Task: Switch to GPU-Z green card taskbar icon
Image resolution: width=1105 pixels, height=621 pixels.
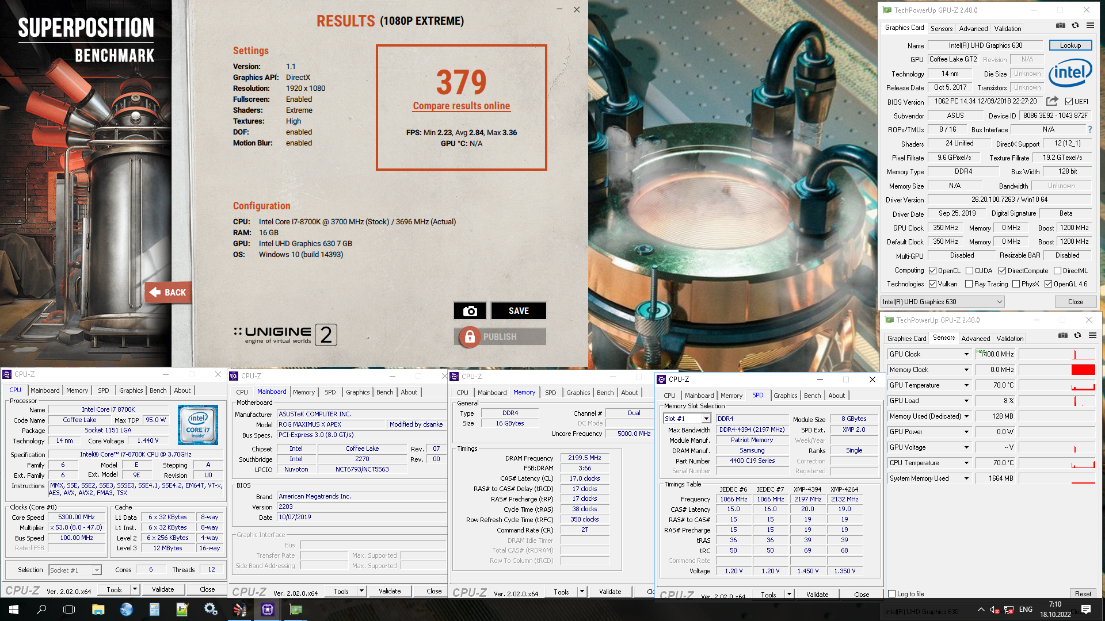Action: (x=296, y=609)
